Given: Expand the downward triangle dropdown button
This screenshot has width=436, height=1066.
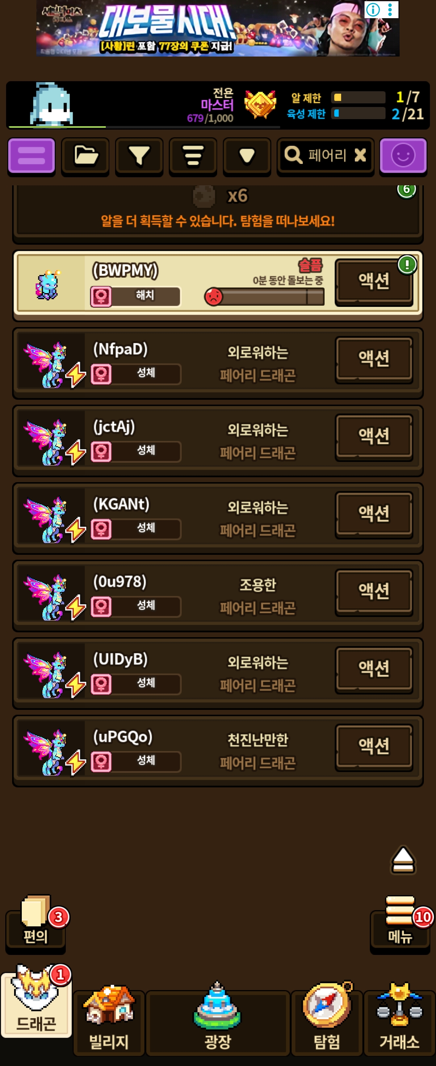Looking at the screenshot, I should pyautogui.click(x=247, y=156).
